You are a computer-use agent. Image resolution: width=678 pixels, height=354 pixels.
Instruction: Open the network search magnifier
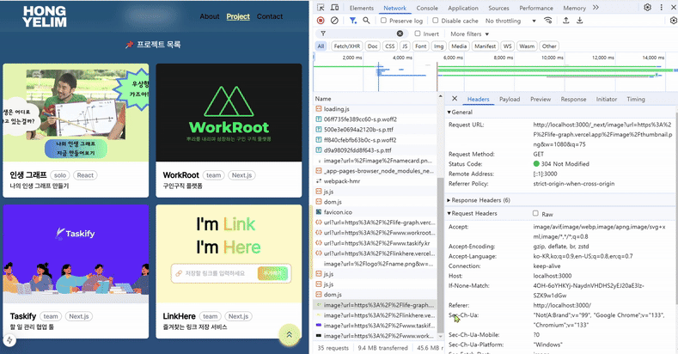click(366, 21)
